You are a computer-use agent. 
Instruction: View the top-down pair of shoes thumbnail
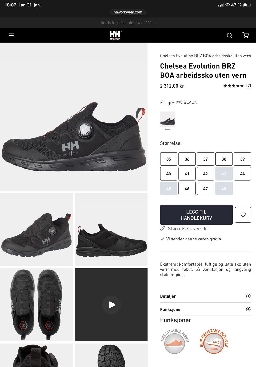36,305
